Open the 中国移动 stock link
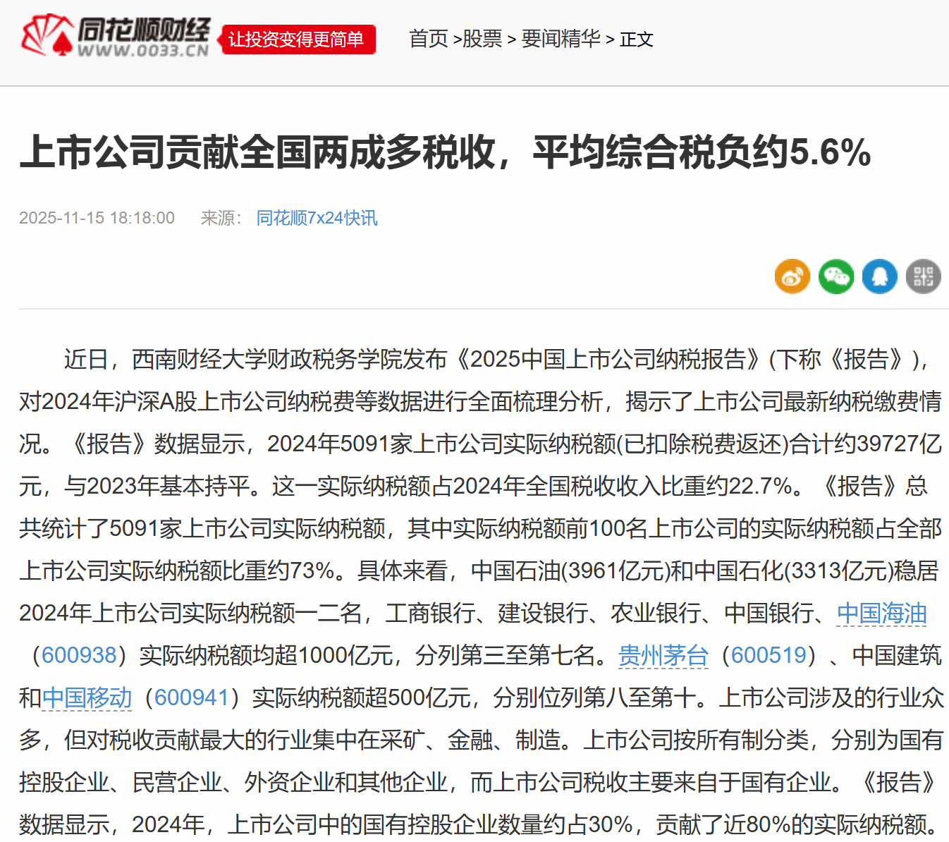Screen dimensions: 949x842 pos(87,698)
